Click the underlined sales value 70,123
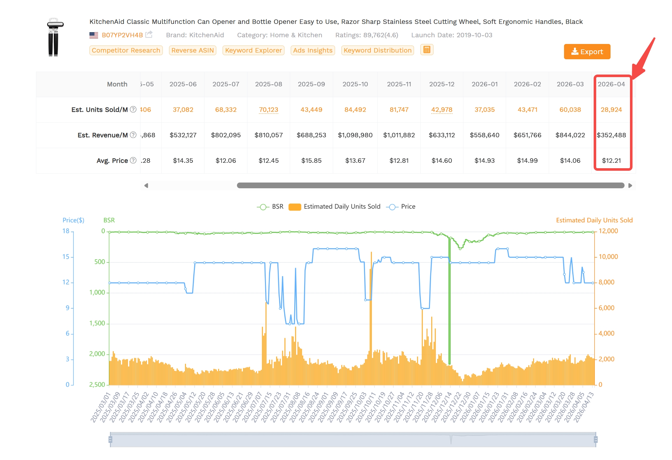 tap(268, 110)
